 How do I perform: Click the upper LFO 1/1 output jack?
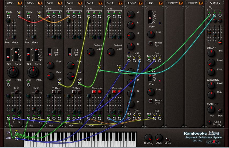(160, 61)
